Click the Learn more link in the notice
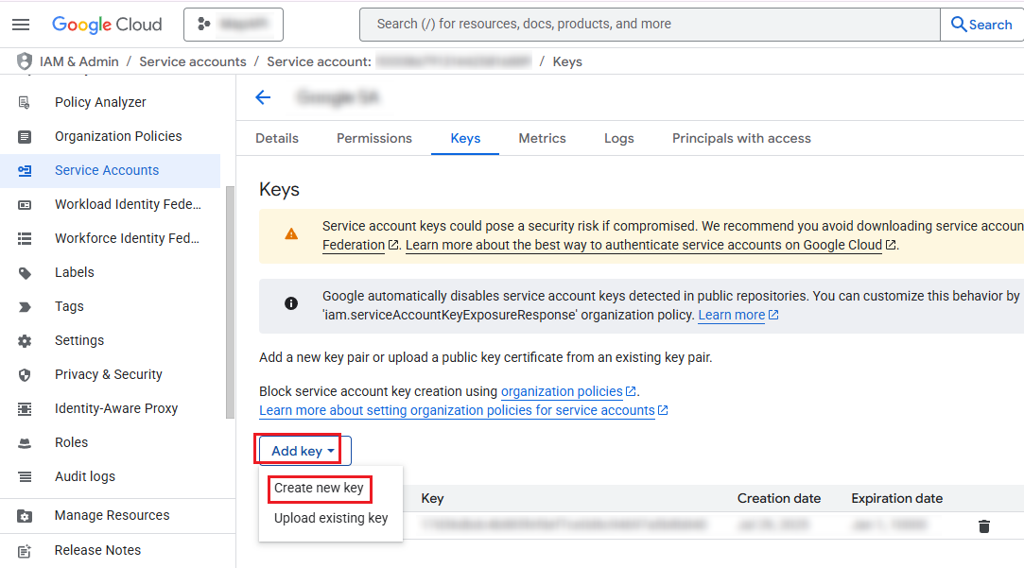The width and height of the screenshot is (1024, 568). (x=732, y=315)
